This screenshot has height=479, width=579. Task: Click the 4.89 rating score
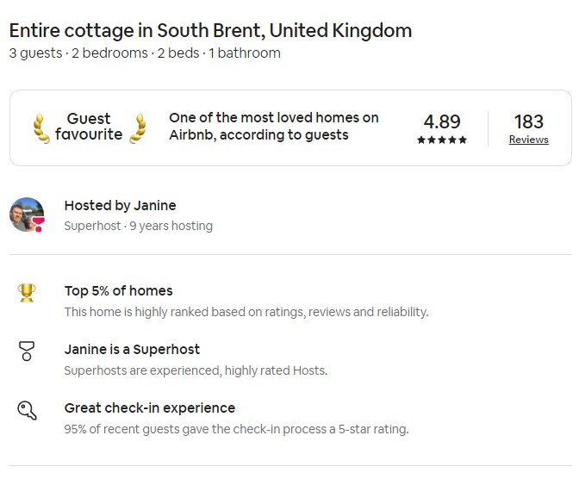pos(442,121)
